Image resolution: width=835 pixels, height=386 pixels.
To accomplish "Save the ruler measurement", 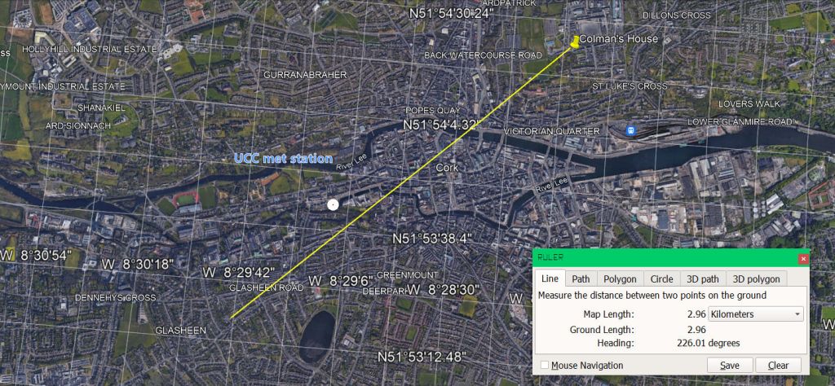I will [x=729, y=366].
